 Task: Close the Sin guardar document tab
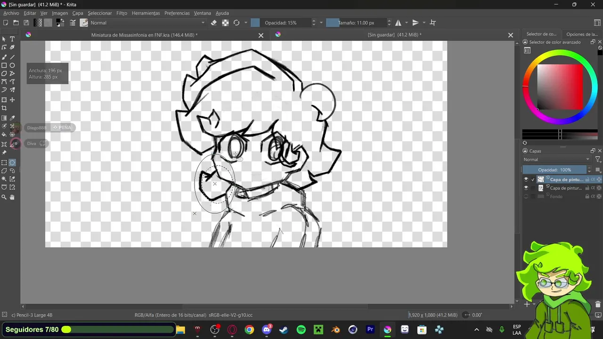point(510,35)
